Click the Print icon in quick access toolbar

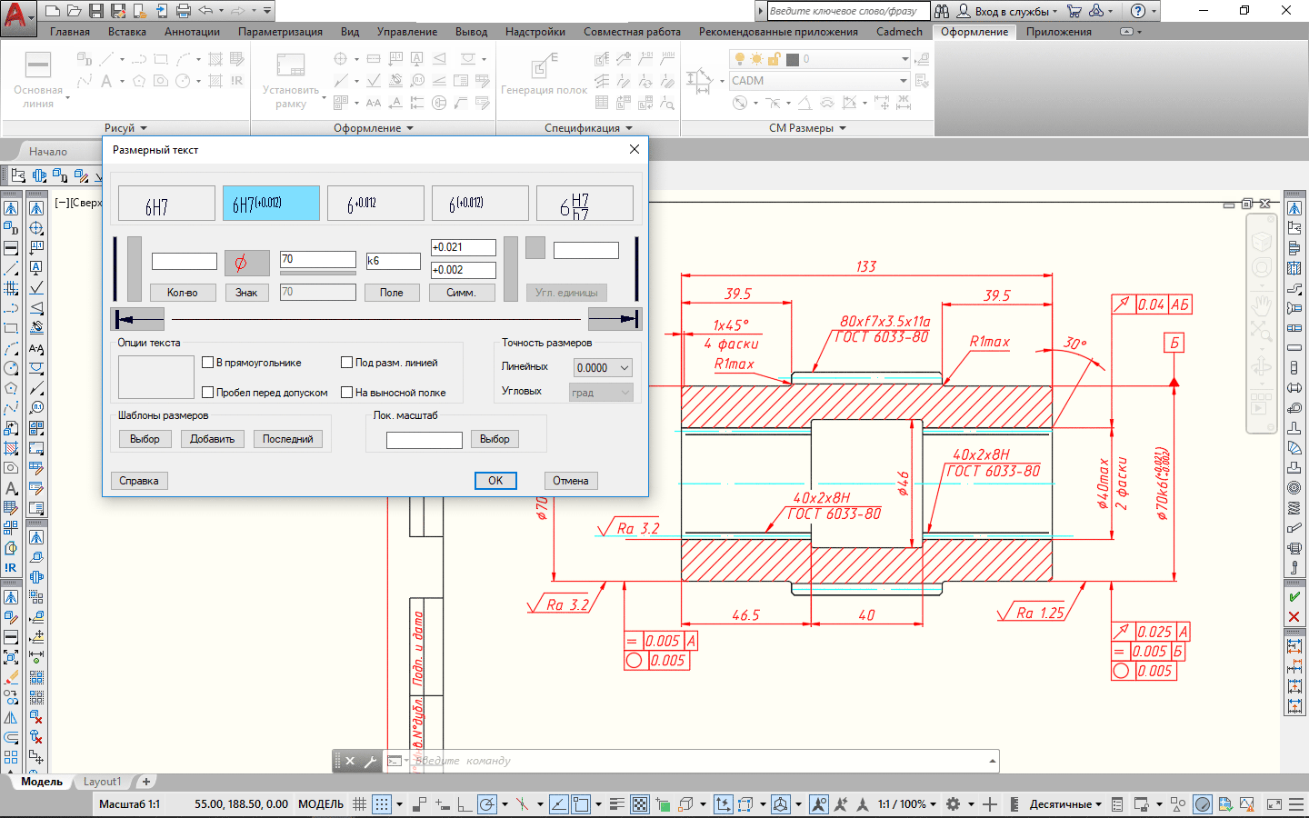pos(184,11)
